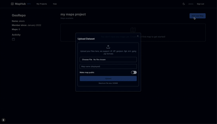Open My Projects in navigation

click(42, 4)
